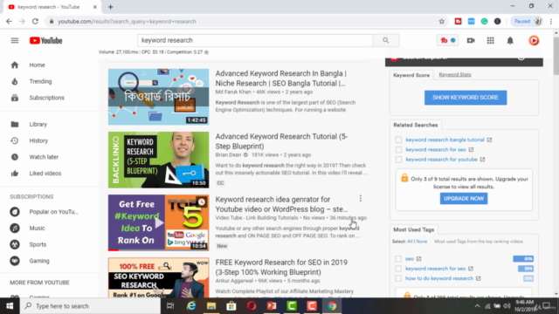Open Brian Dean channel link
Viewport: 559px width, 314px height.
(x=228, y=155)
